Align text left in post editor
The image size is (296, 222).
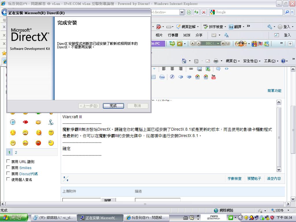(x=164, y=69)
